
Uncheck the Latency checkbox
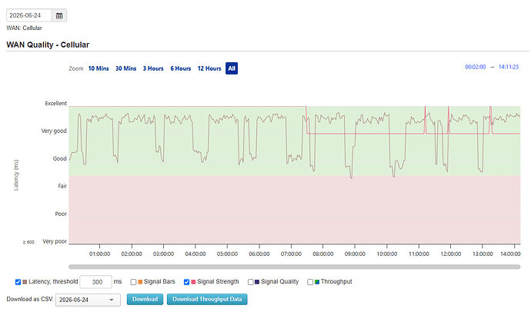[18, 282]
